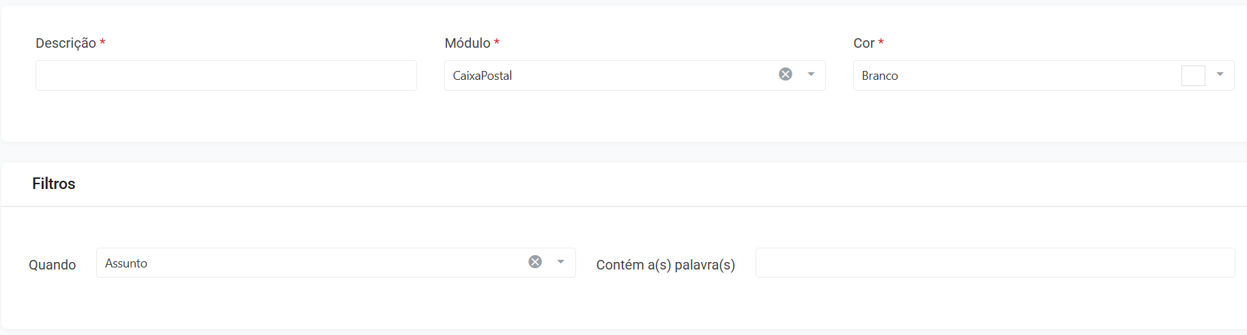
Task: Select the CaixaPostal text in Módulo field
Action: pos(483,76)
